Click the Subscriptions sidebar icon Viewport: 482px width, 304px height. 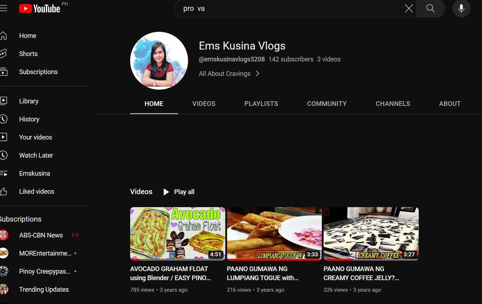coord(3,72)
